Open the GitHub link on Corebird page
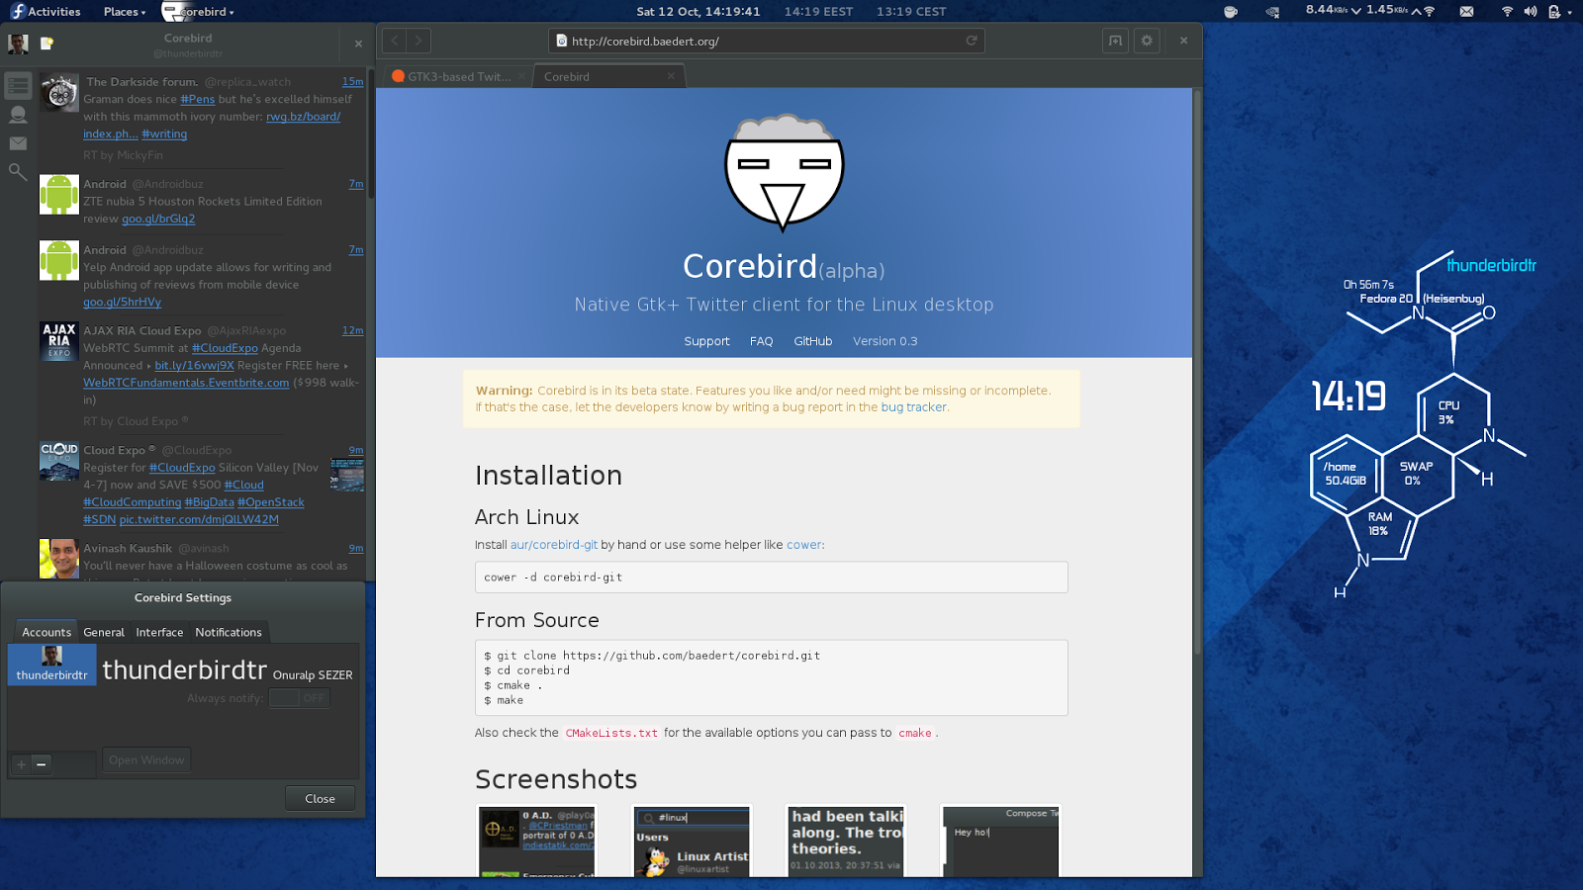Viewport: 1583px width, 890px height. (813, 341)
